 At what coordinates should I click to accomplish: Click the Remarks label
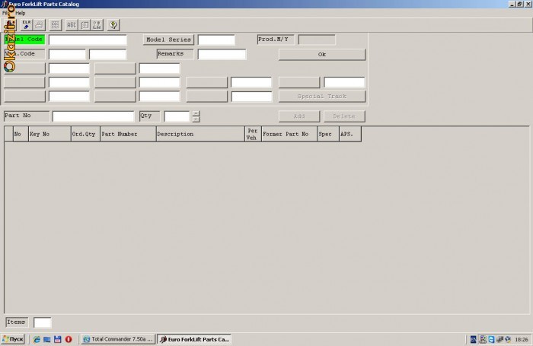(x=175, y=54)
